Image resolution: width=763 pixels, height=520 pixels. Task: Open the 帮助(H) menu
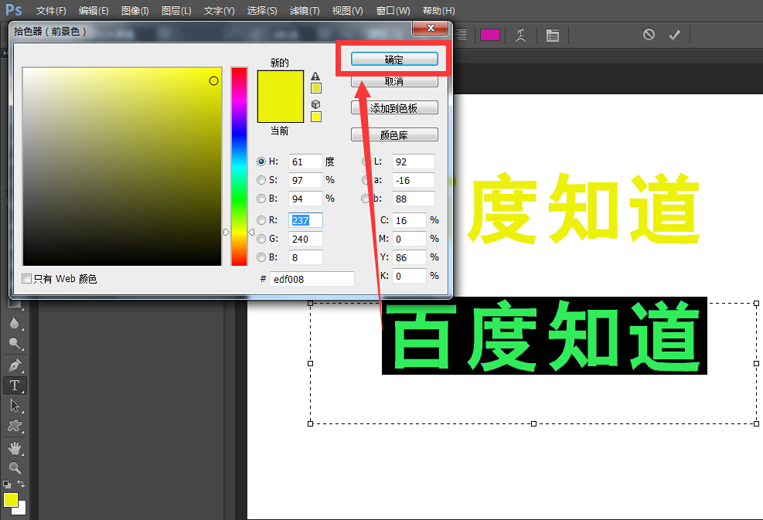pyautogui.click(x=438, y=10)
